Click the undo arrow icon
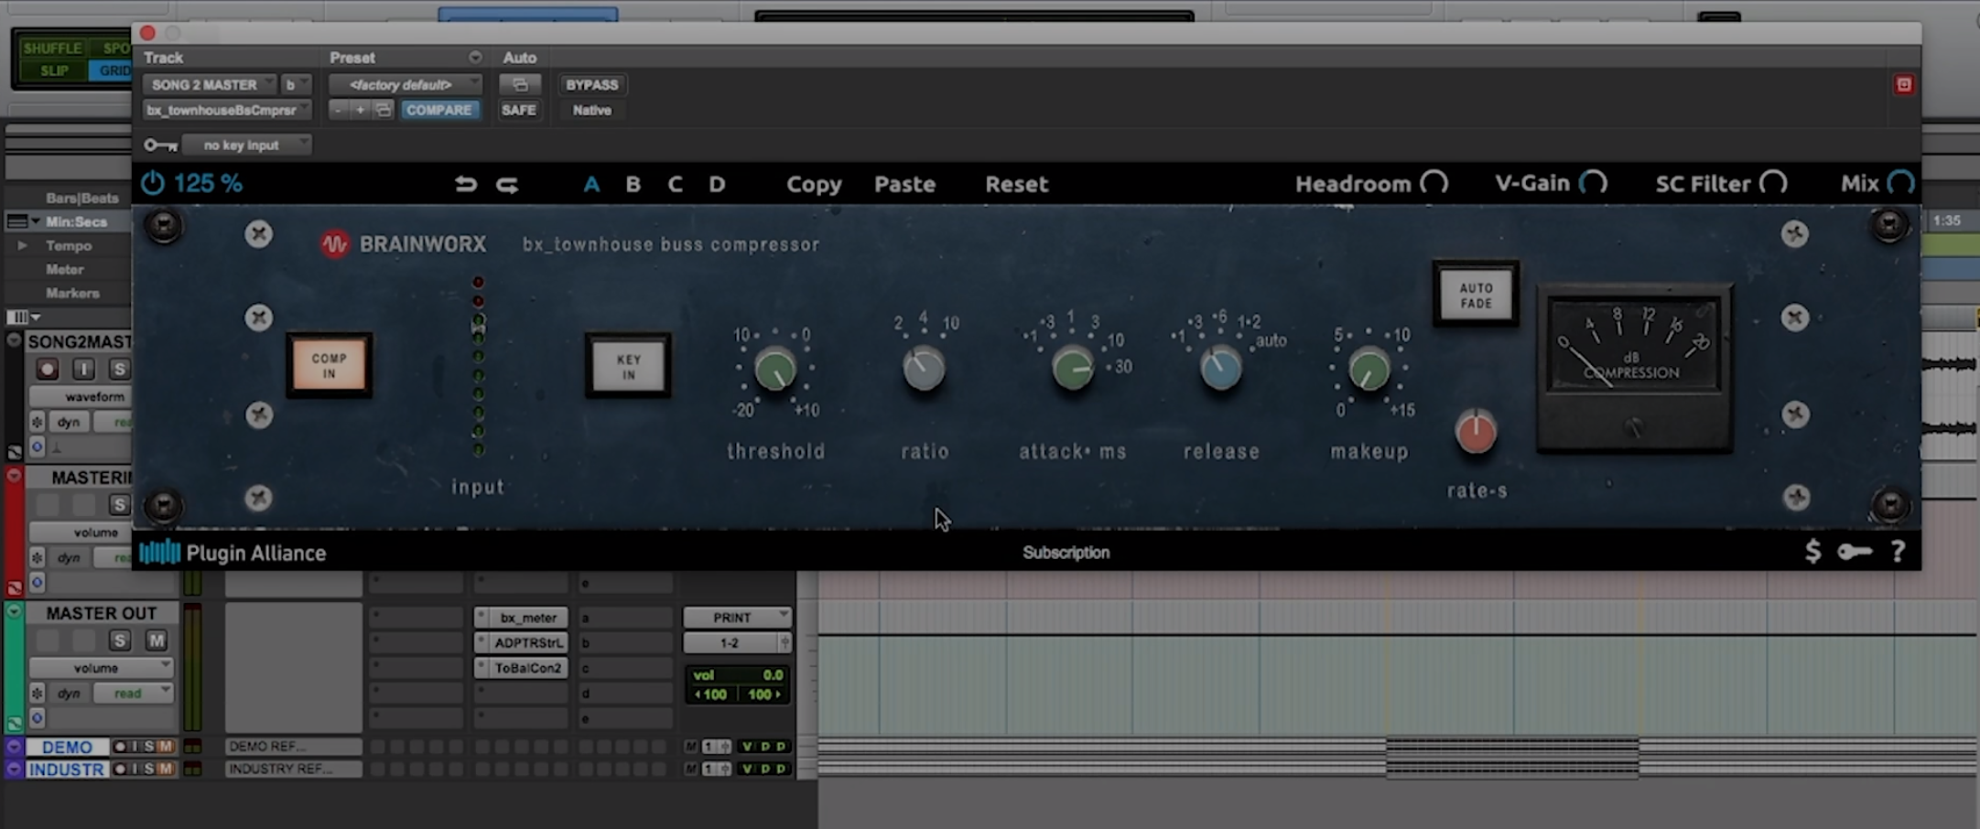This screenshot has height=829, width=1980. click(465, 185)
